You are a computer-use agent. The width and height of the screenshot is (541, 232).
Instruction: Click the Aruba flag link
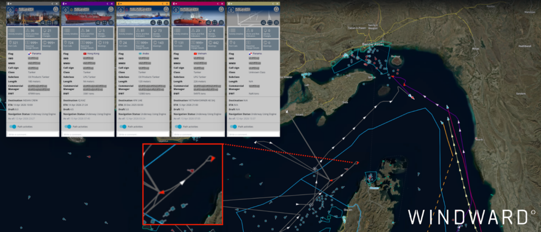[x=144, y=54]
